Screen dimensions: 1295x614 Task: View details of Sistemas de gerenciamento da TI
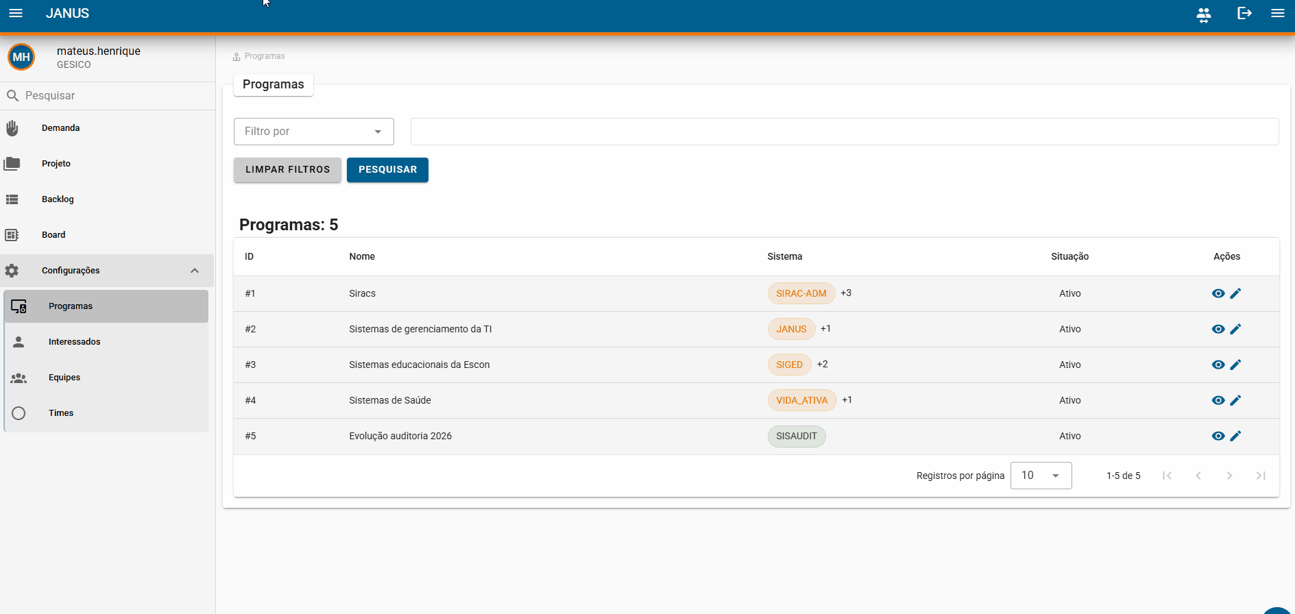click(x=1218, y=329)
